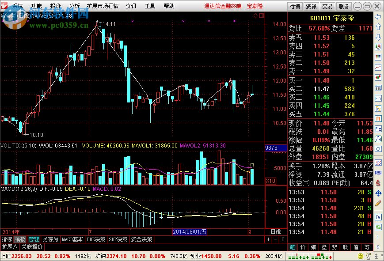Screen dimensions: 384x261
Task: Click the 服务 button in title bar
Action: coord(344,6)
